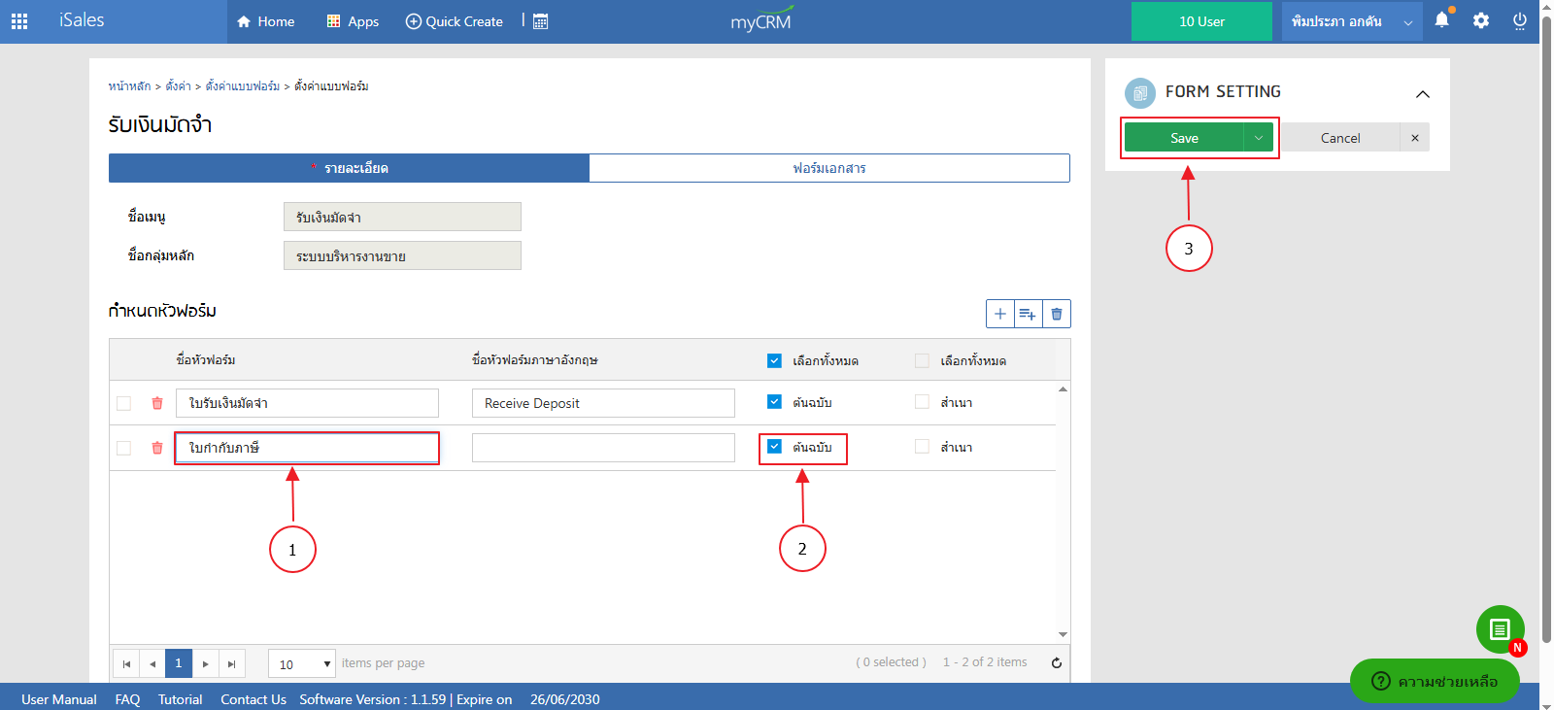This screenshot has height=710, width=1554.
Task: Open the app grid launcher icon
Action: click(19, 21)
